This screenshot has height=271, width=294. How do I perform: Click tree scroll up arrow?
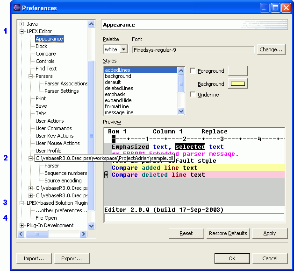click(91, 24)
